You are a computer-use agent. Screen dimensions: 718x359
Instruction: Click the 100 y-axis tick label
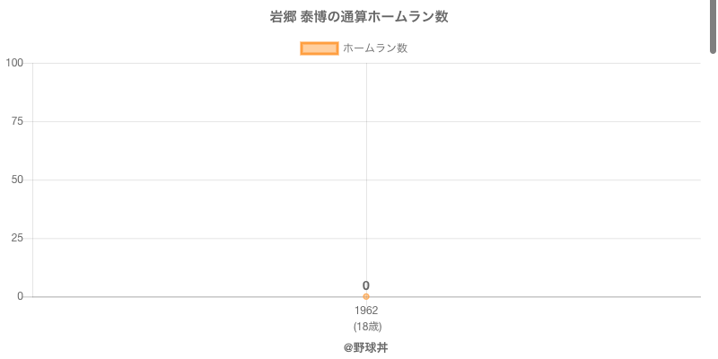tap(14, 63)
